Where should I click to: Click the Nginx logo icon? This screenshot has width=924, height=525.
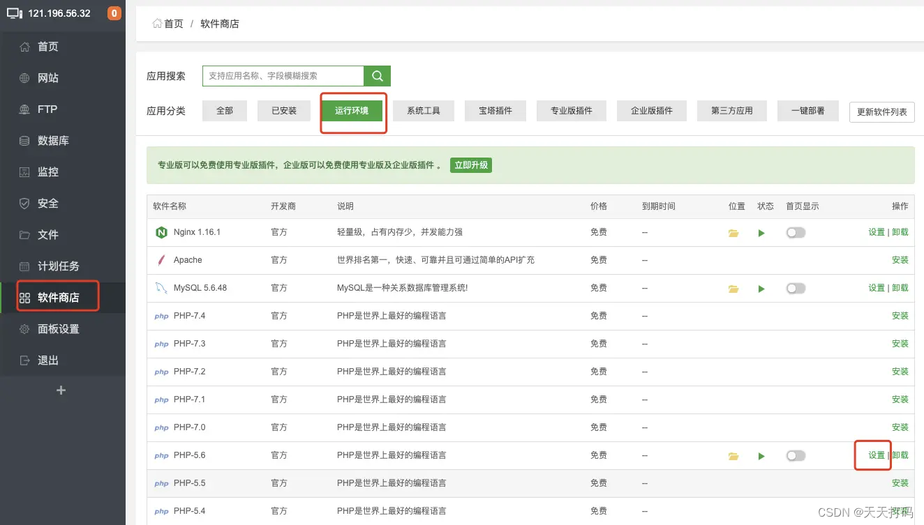coord(161,232)
